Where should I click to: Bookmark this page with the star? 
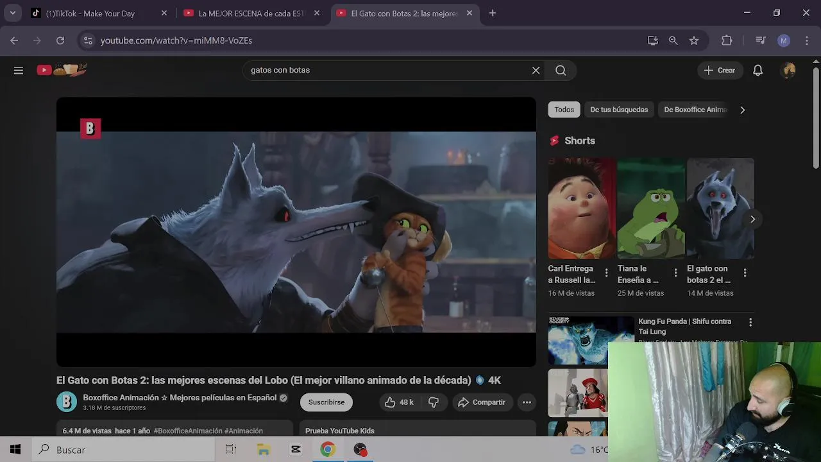(x=693, y=40)
